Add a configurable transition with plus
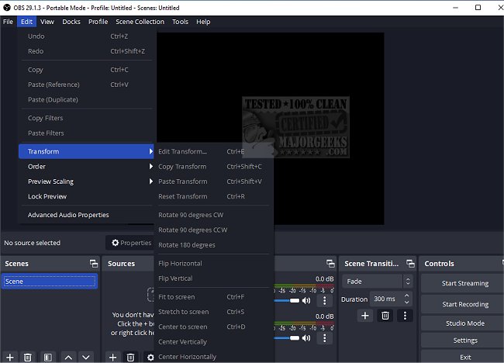 pyautogui.click(x=365, y=316)
